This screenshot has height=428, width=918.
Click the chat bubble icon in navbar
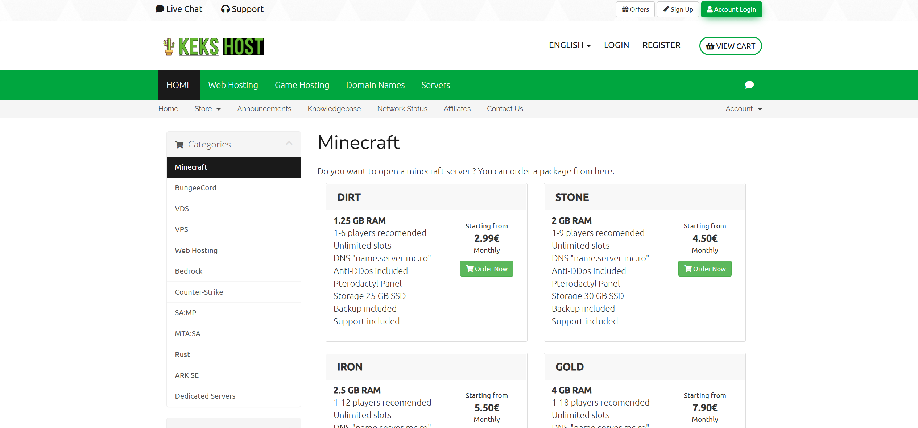(x=749, y=85)
